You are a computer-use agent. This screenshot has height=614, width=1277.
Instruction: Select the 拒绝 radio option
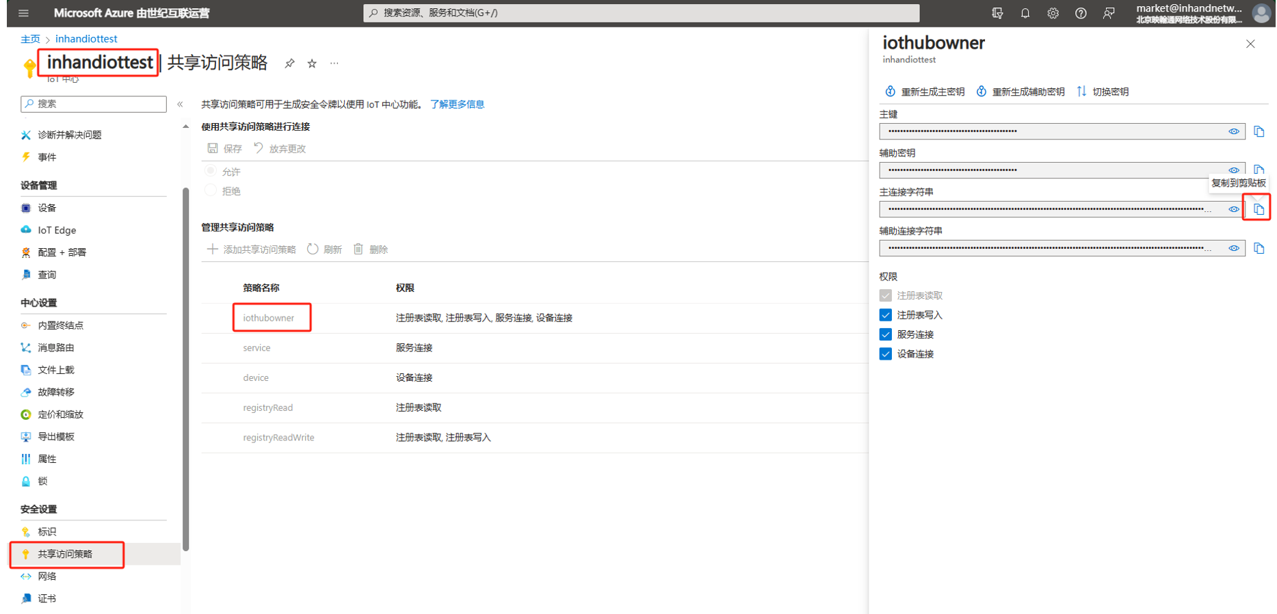point(211,191)
